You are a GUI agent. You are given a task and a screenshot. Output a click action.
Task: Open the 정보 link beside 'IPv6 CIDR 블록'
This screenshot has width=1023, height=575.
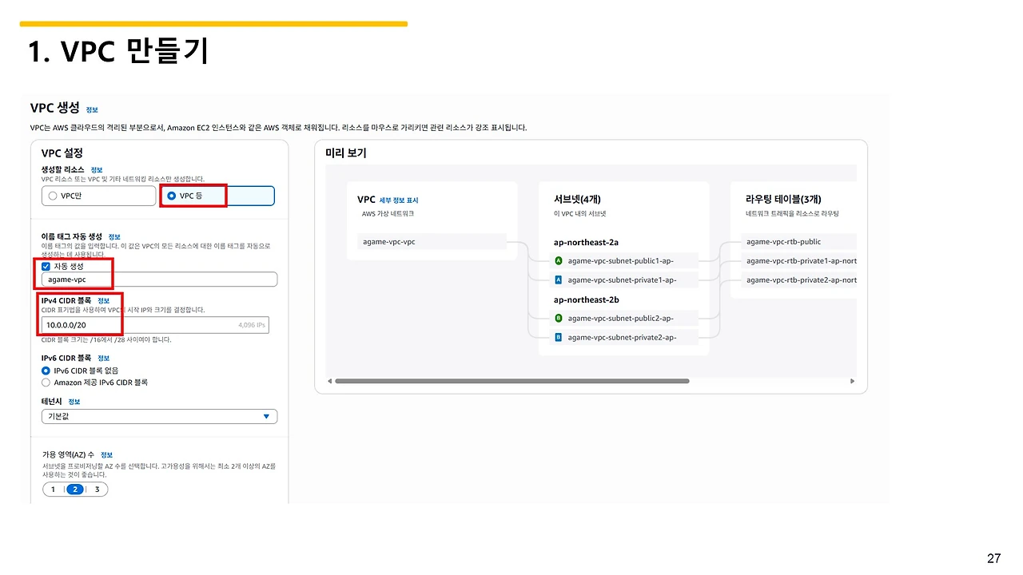[x=103, y=358]
